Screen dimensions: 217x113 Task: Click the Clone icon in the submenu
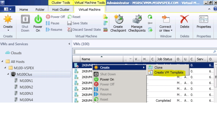tap(150, 68)
